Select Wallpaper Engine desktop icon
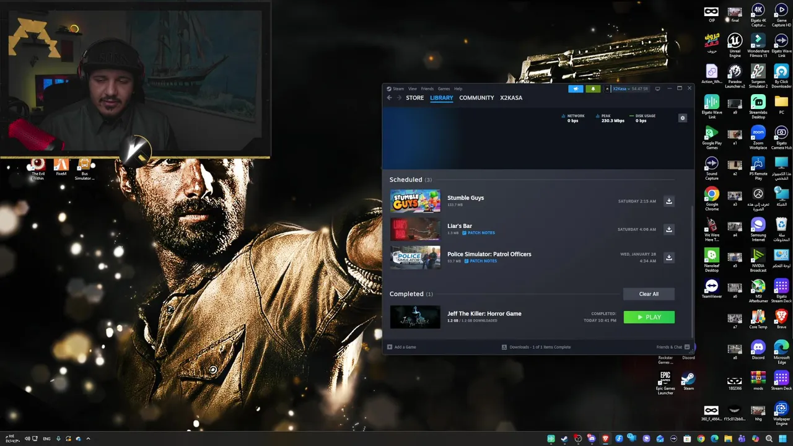Image resolution: width=793 pixels, height=446 pixels. tap(781, 414)
